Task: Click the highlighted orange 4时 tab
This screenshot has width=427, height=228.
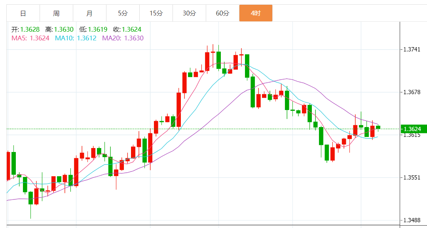Action: click(x=256, y=13)
